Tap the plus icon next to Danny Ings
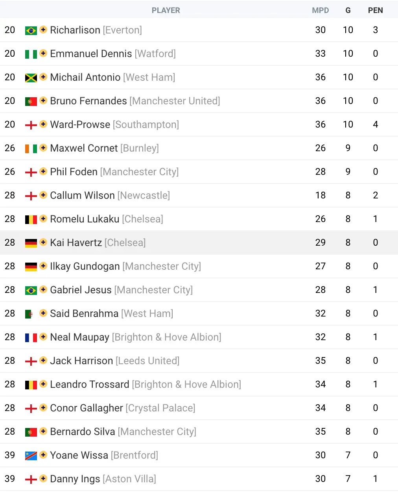This screenshot has width=398, height=500. point(43,478)
